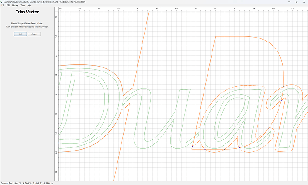Open the Edit menu

tap(8, 5)
